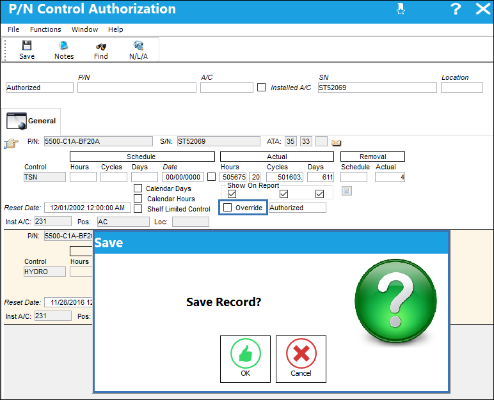Click the Save floppy disk icon
The height and width of the screenshot is (400, 494).
click(27, 45)
